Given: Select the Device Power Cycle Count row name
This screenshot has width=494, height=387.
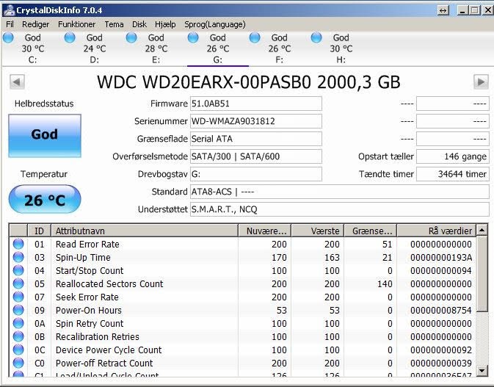Looking at the screenshot, I should (109, 350).
